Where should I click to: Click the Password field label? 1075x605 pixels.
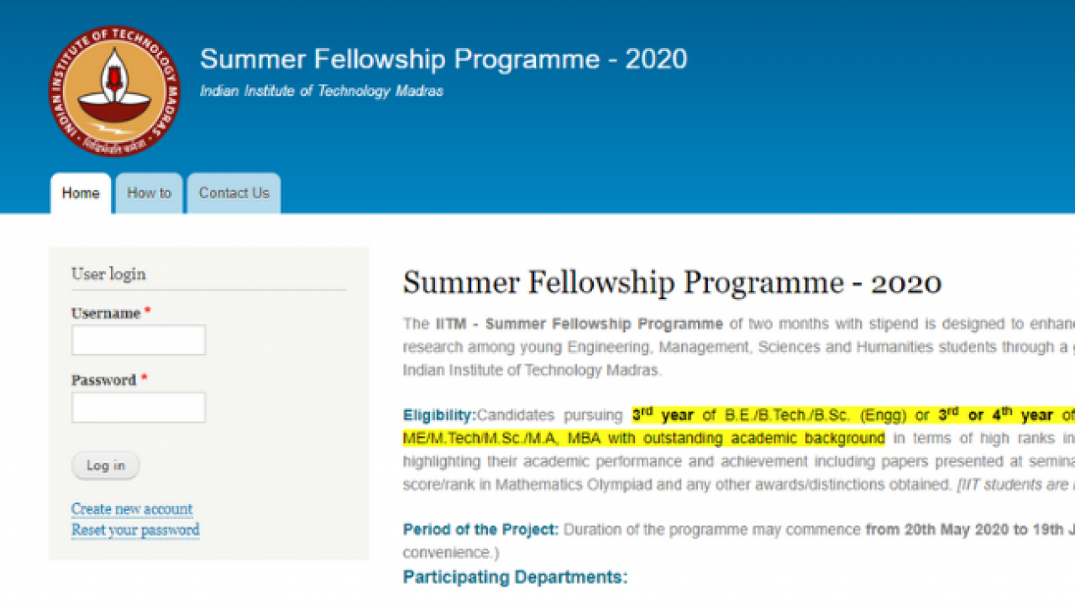click(x=103, y=381)
